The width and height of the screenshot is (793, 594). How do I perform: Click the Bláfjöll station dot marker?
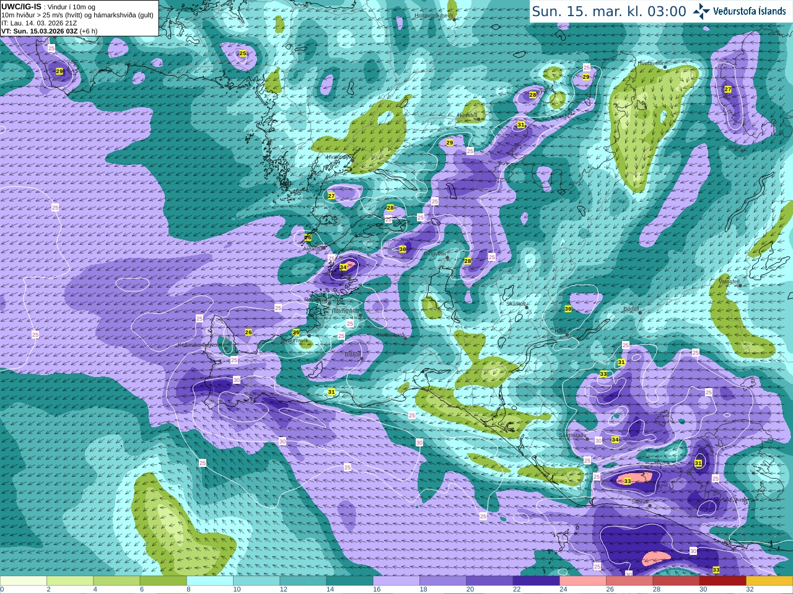(x=362, y=358)
